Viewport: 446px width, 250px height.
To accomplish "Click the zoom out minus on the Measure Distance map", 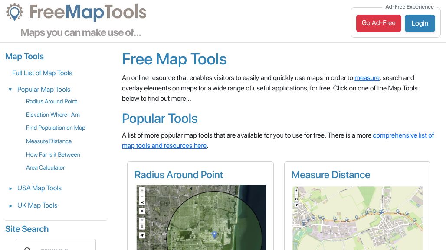I will point(296,195).
